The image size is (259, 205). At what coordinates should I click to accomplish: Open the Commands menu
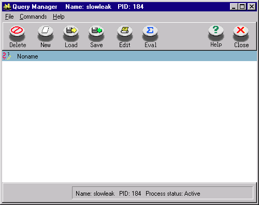(33, 17)
